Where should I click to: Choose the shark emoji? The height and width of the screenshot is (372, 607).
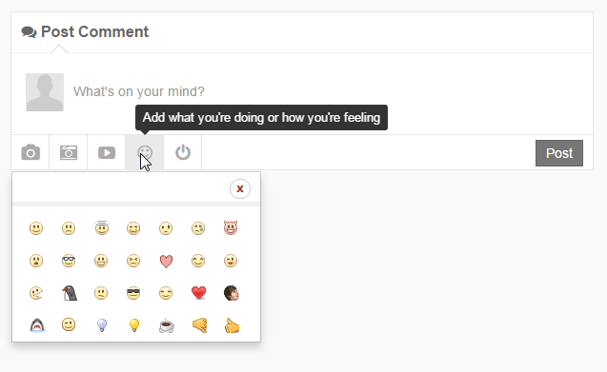[x=37, y=325]
